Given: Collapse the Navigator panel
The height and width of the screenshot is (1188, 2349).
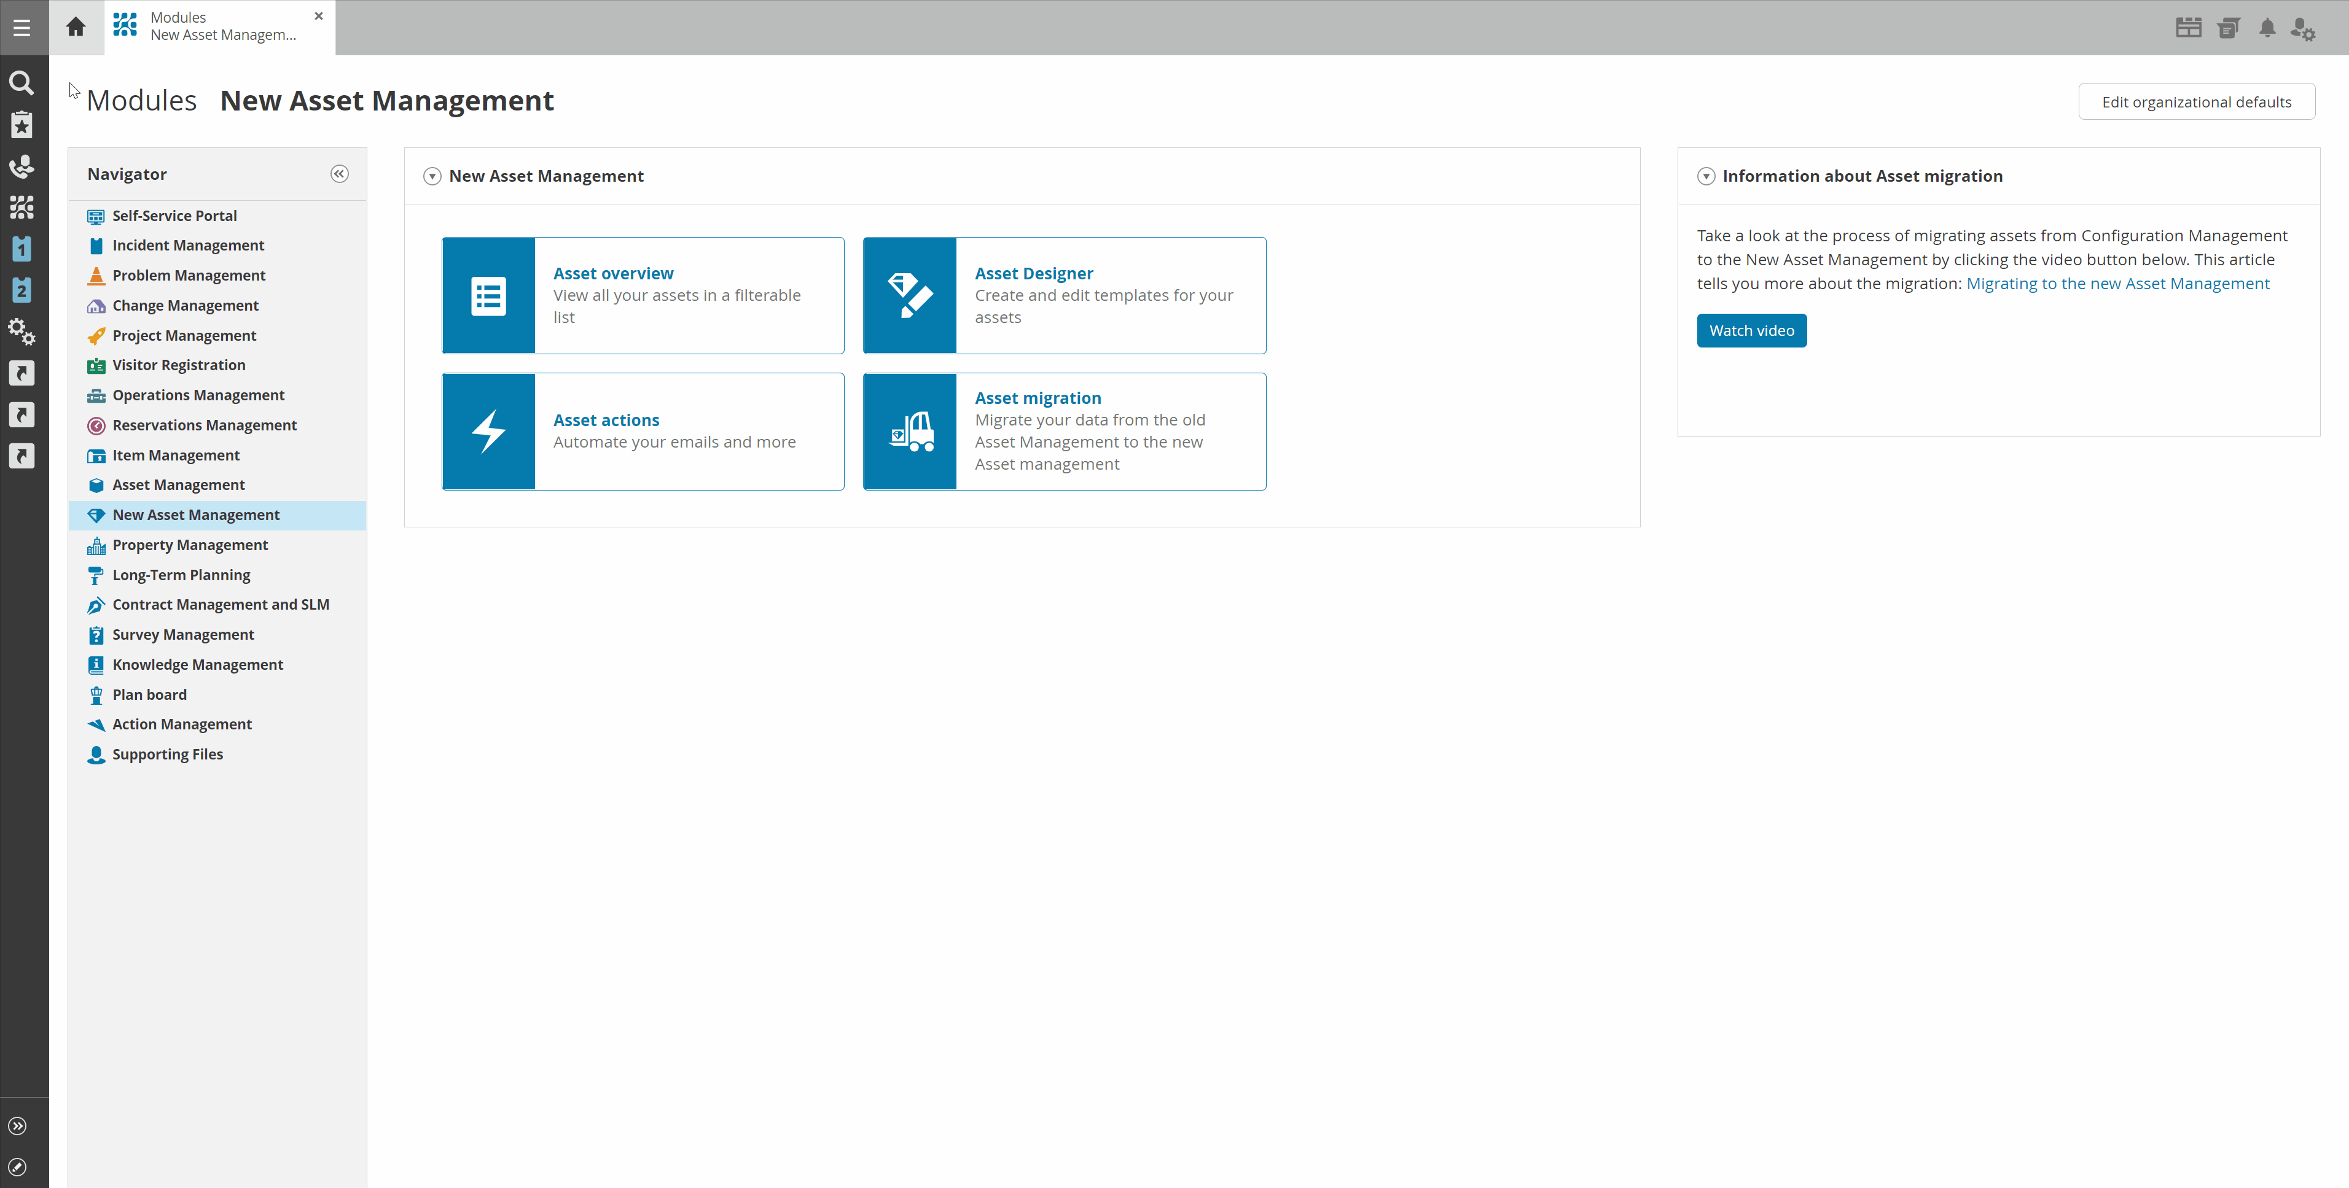Looking at the screenshot, I should (339, 174).
